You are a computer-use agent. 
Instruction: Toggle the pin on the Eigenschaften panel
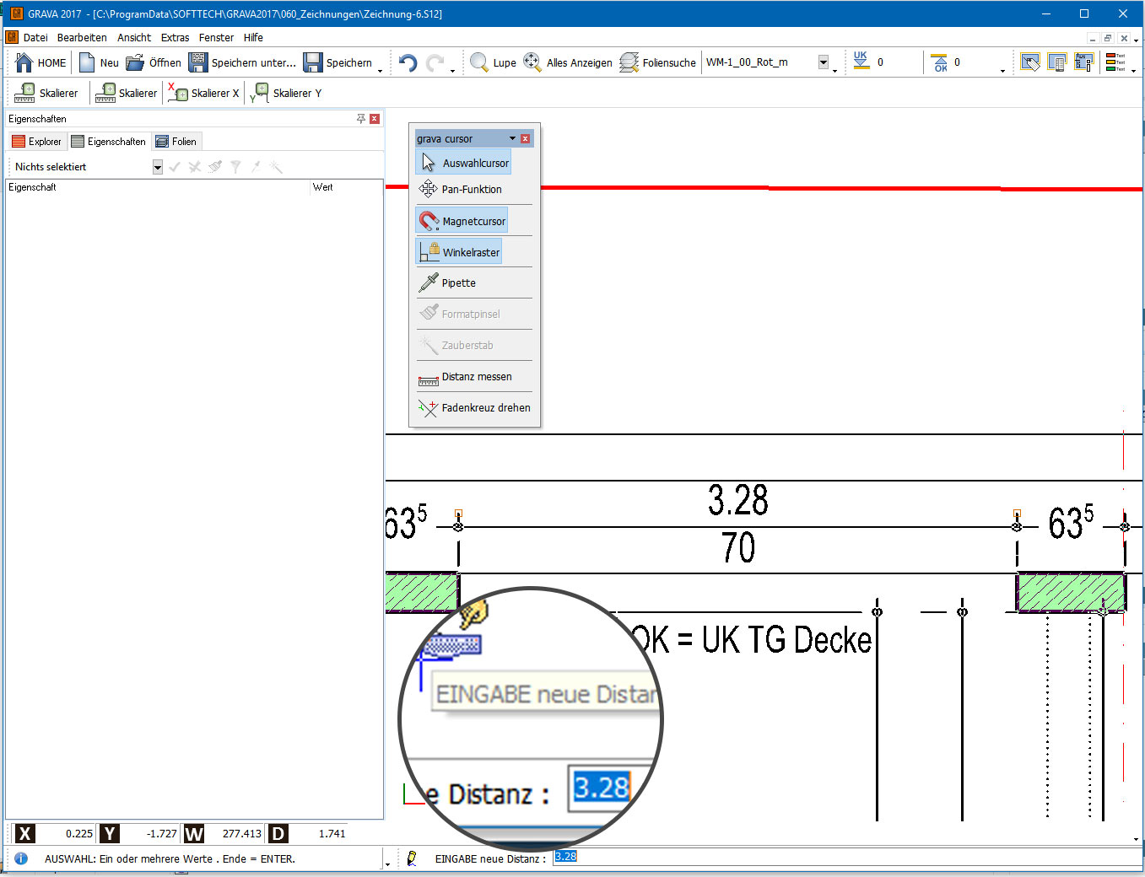click(x=361, y=118)
